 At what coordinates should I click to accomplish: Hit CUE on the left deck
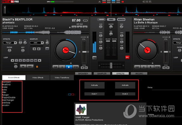click(55, 67)
